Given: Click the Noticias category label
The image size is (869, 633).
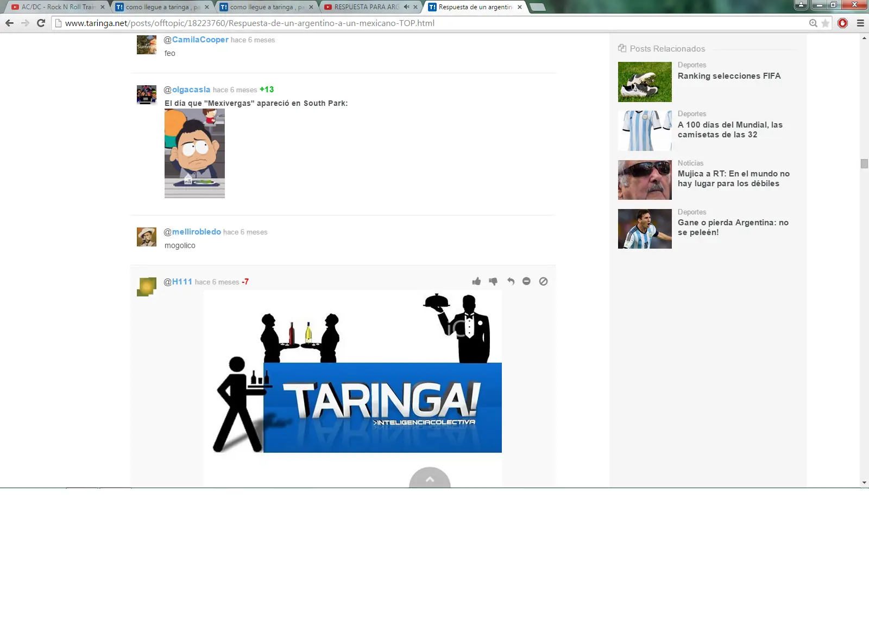Looking at the screenshot, I should pos(690,163).
